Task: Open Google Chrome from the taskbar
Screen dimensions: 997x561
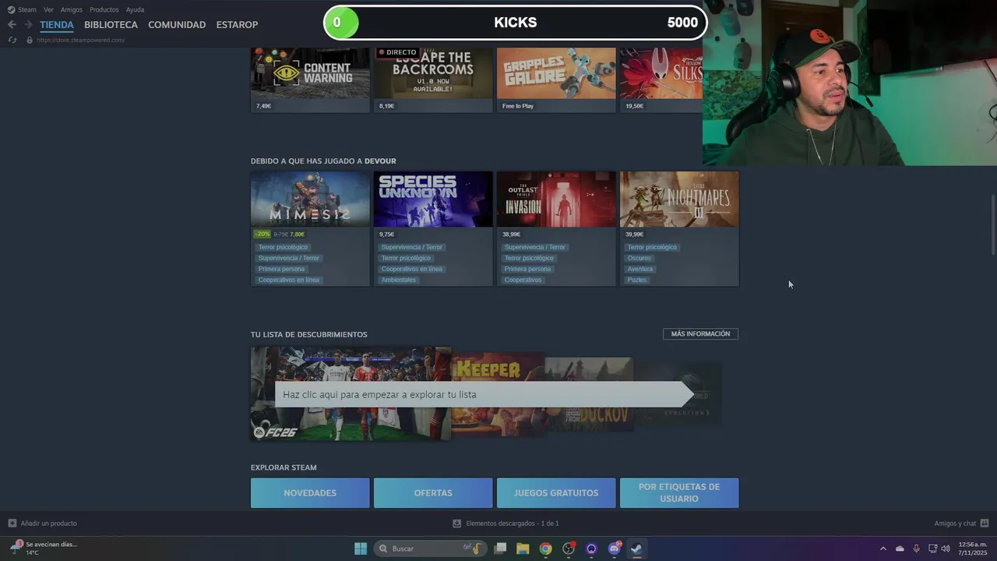Action: pos(545,549)
